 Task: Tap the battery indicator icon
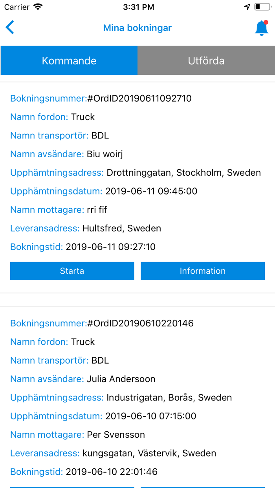262,7
